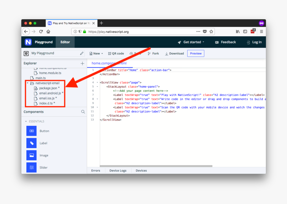Select the Label component icon

pos(31,143)
